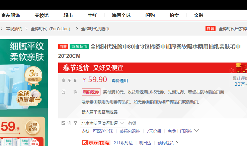Click the 满额返券 promotion badge

pyautogui.click(x=91, y=92)
